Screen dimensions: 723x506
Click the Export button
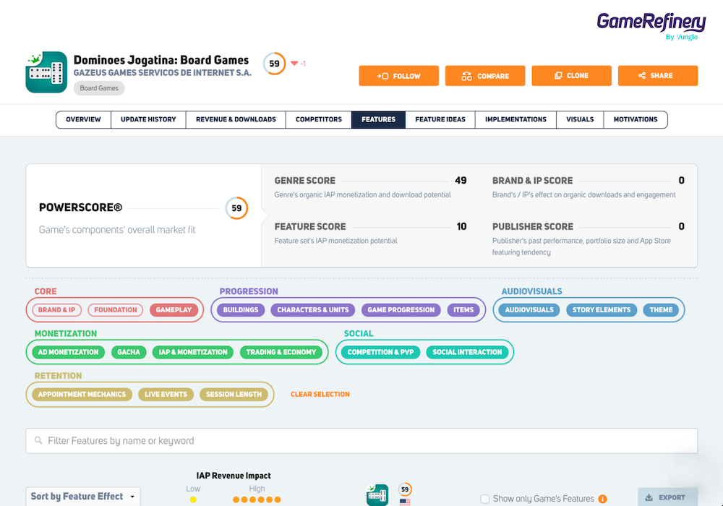point(667,497)
